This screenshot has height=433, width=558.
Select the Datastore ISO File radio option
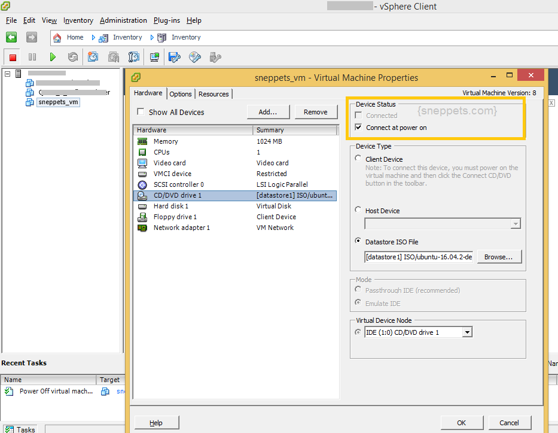[x=358, y=241]
